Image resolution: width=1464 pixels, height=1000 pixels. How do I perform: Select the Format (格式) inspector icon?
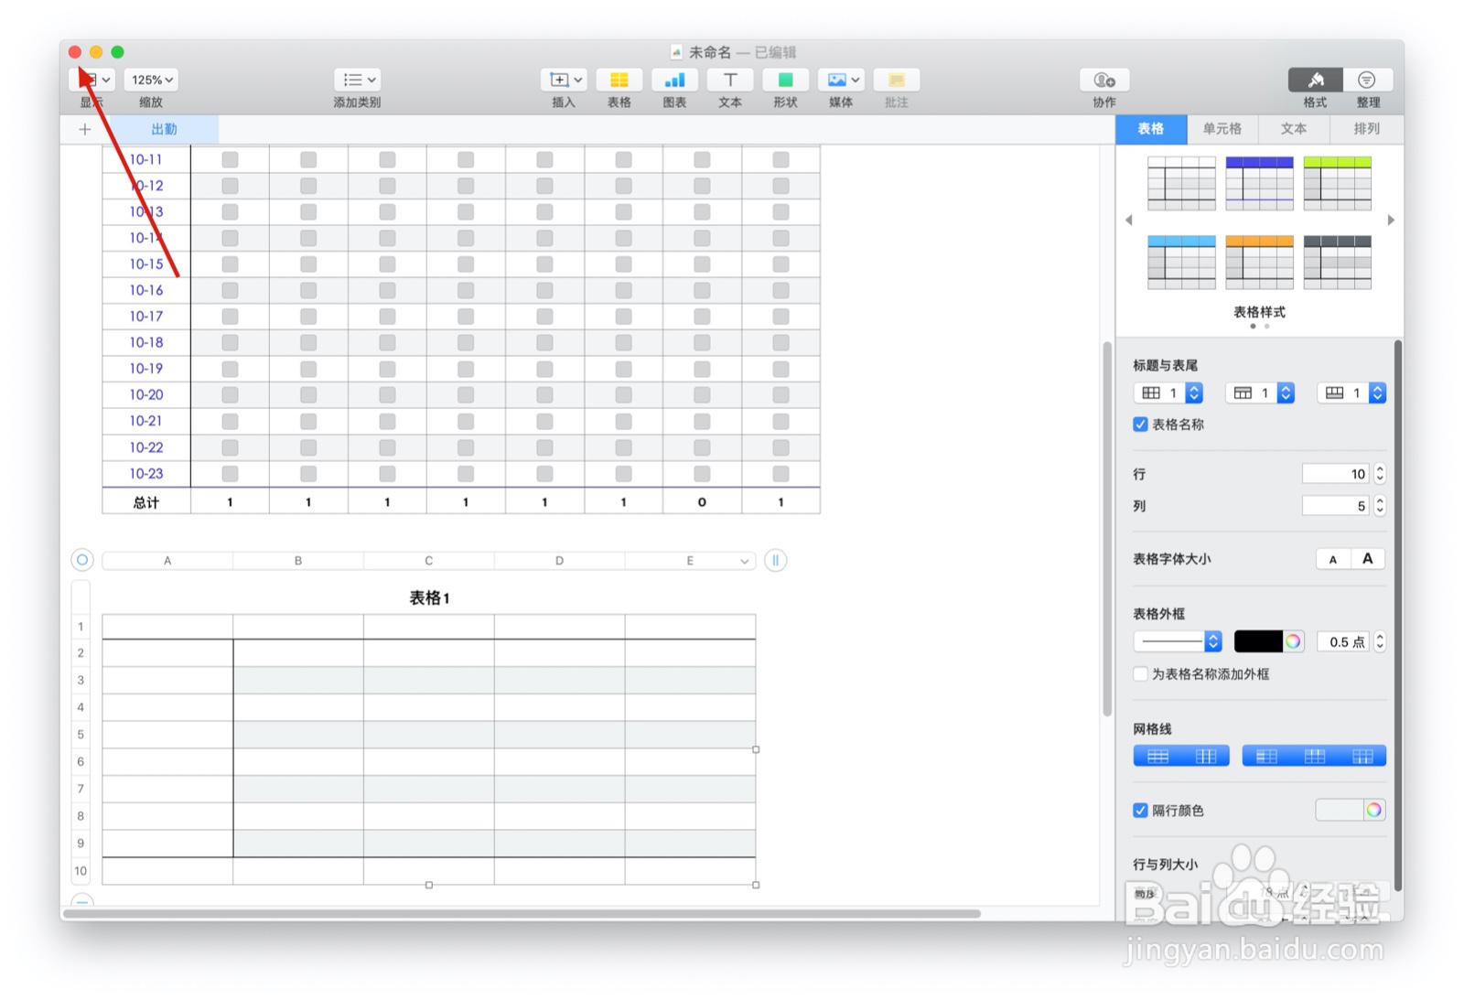(1315, 80)
